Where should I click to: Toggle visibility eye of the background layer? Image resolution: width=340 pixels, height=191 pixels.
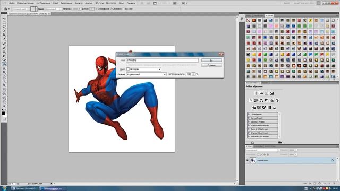248,160
